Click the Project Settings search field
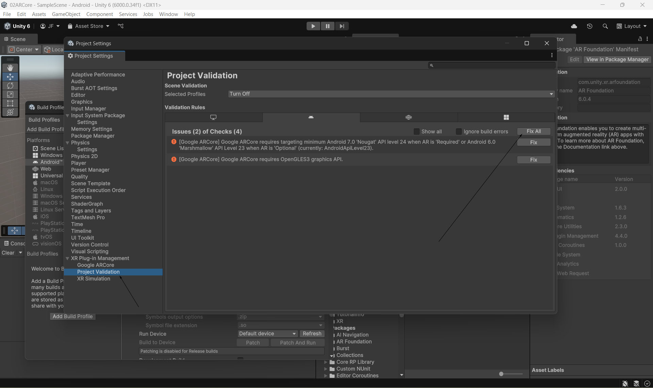 (x=492, y=65)
